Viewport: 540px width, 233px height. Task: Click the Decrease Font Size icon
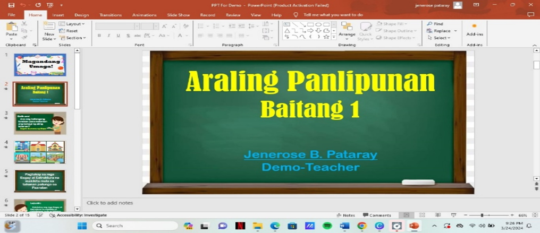pyautogui.click(x=174, y=26)
